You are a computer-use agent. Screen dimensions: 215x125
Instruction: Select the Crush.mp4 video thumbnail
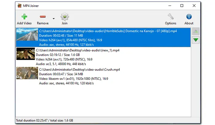coord(27,73)
